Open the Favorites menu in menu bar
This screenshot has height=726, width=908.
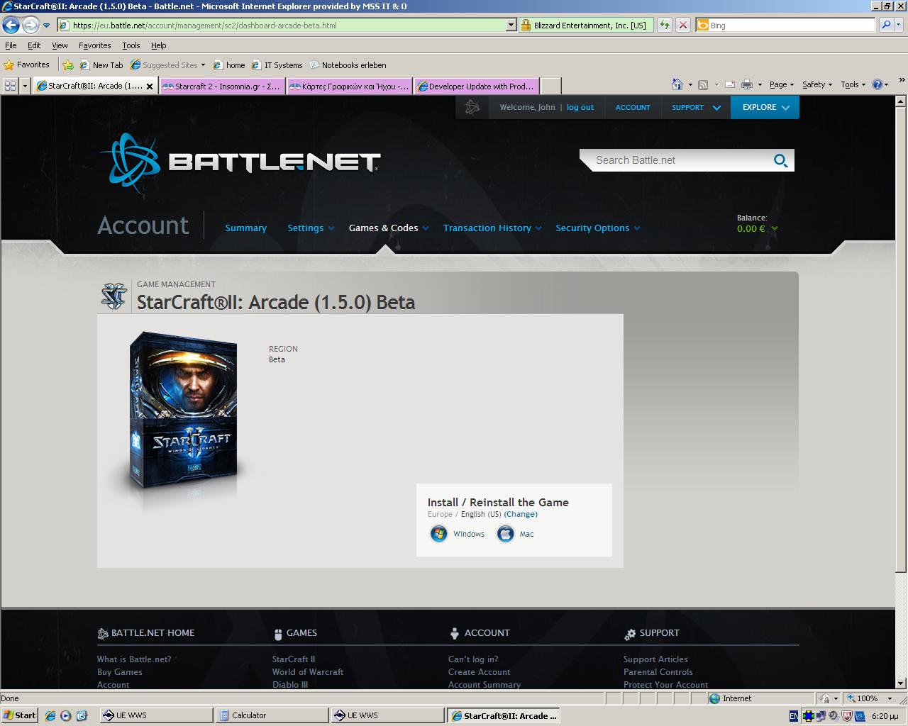[x=95, y=45]
